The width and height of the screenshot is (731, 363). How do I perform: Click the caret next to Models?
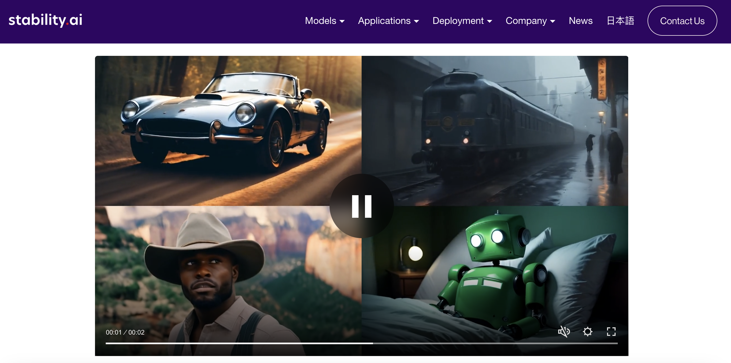pos(342,21)
